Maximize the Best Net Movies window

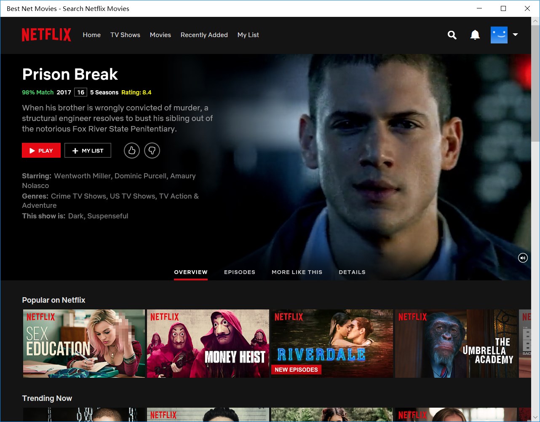pos(503,8)
